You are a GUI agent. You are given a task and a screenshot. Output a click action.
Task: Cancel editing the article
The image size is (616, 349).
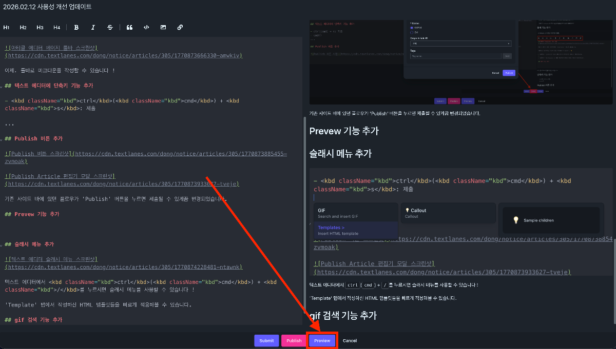click(x=350, y=341)
